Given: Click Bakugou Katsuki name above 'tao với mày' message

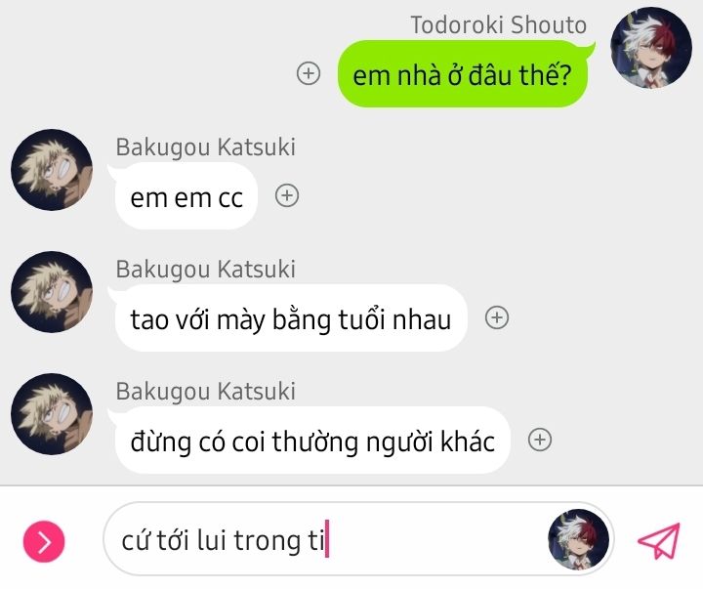Looking at the screenshot, I should point(206,270).
